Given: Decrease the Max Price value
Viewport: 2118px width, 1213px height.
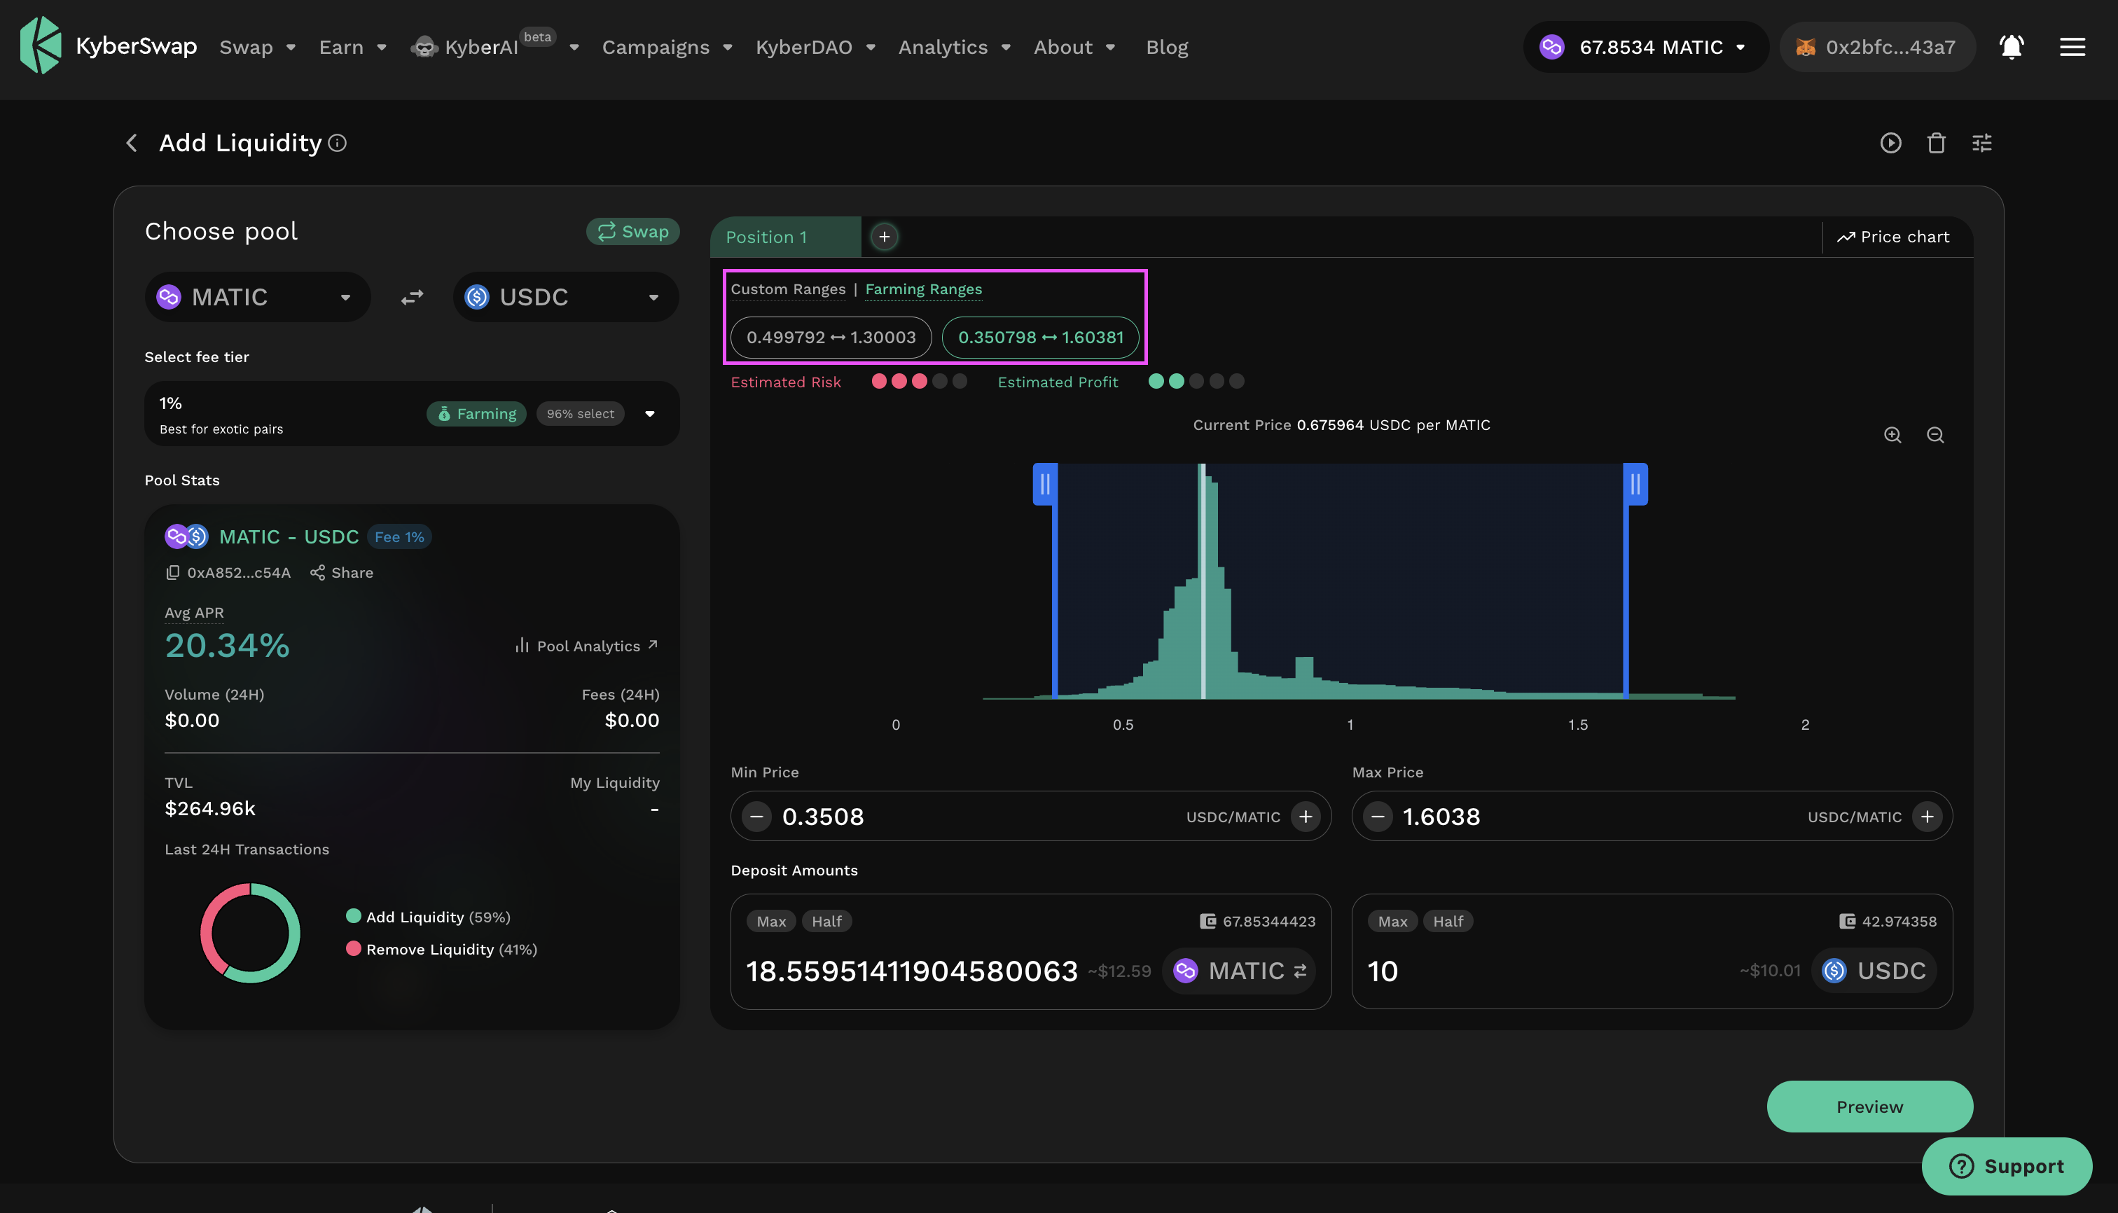Looking at the screenshot, I should coord(1378,817).
